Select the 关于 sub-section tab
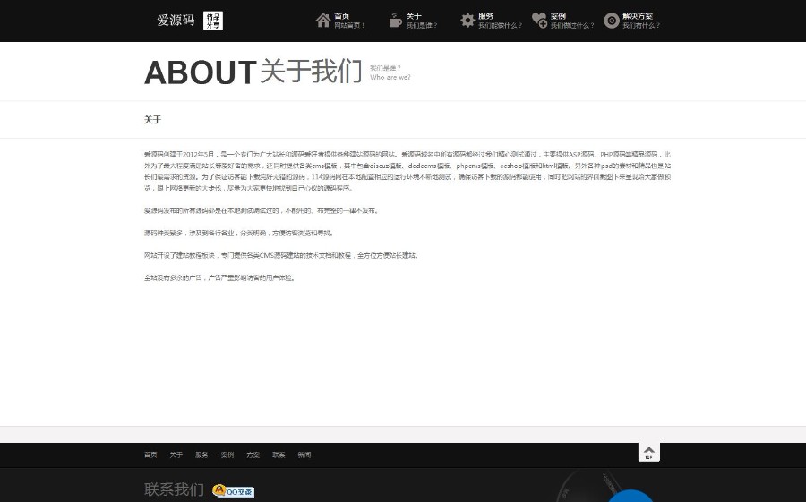The image size is (806, 502). (152, 120)
